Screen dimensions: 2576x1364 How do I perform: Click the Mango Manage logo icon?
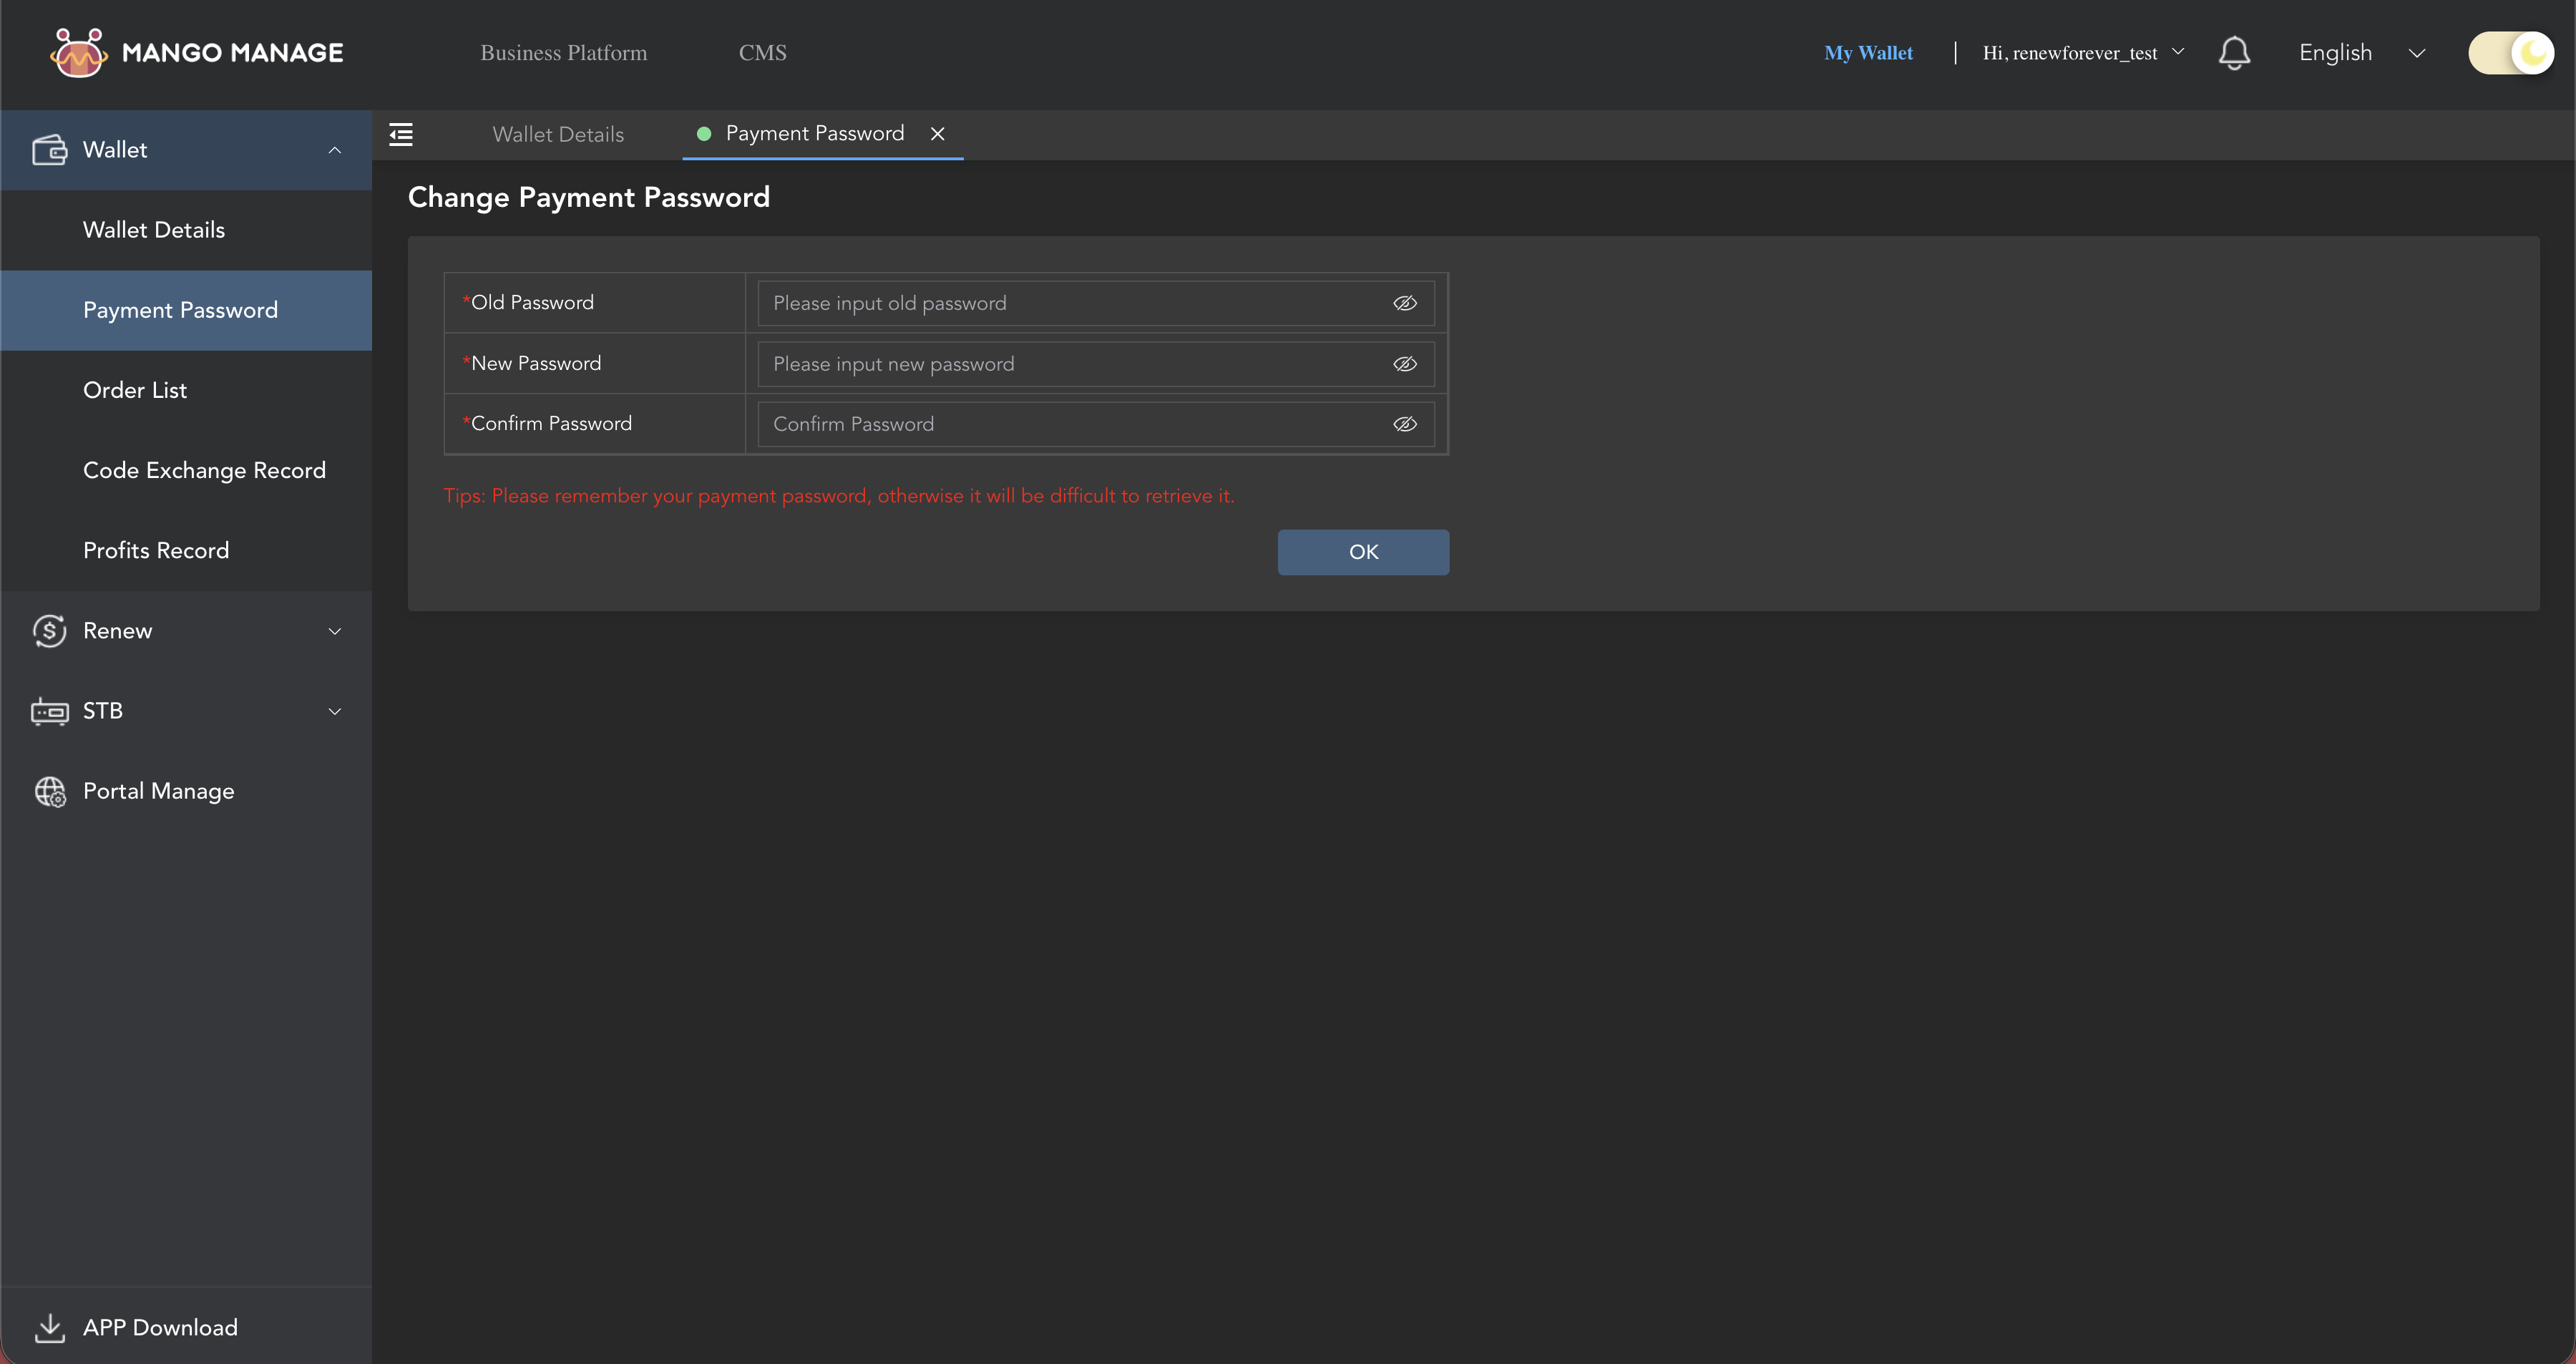[x=79, y=52]
